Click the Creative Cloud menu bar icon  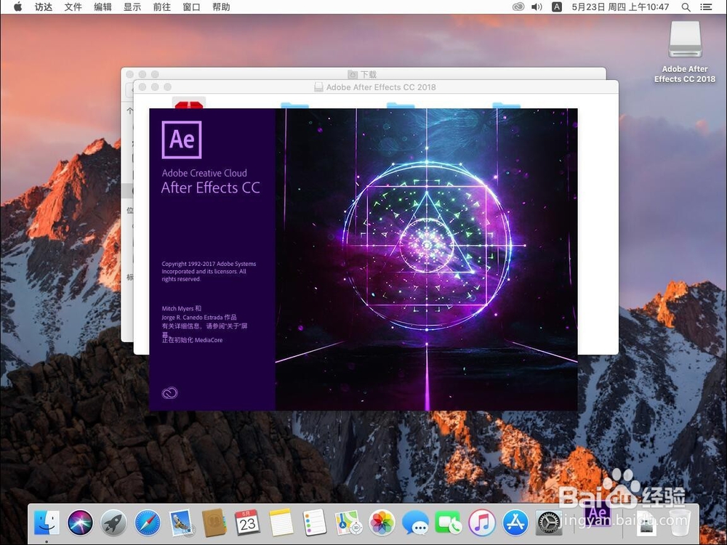coord(518,7)
